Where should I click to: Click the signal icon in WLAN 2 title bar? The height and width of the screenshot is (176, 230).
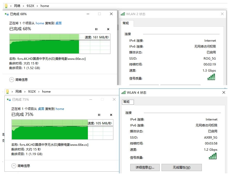(x=123, y=14)
